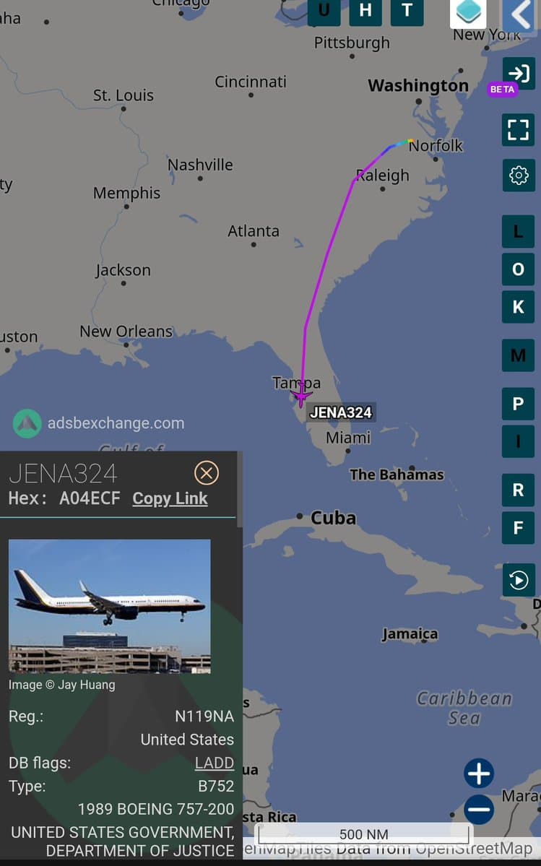Close the JENA324 aircraft info panel
Screen dimensions: 541x866
pyautogui.click(x=207, y=473)
